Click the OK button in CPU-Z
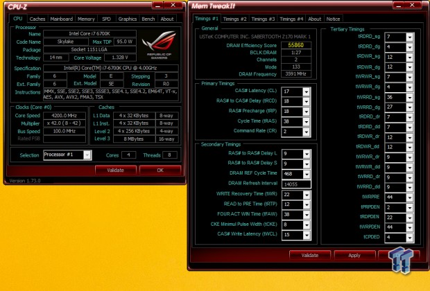 click(x=160, y=170)
